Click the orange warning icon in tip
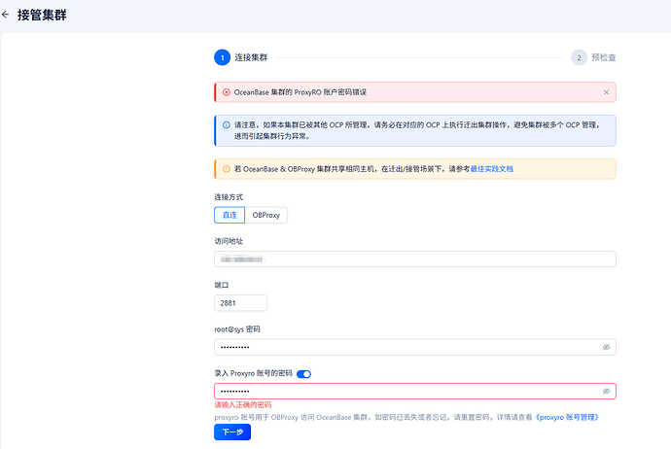This screenshot has width=671, height=449. [226, 169]
